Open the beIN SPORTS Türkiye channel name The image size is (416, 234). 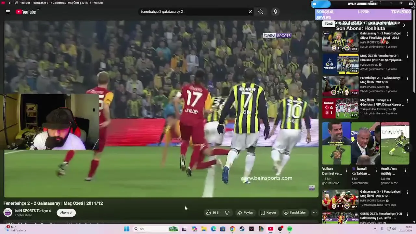click(31, 211)
